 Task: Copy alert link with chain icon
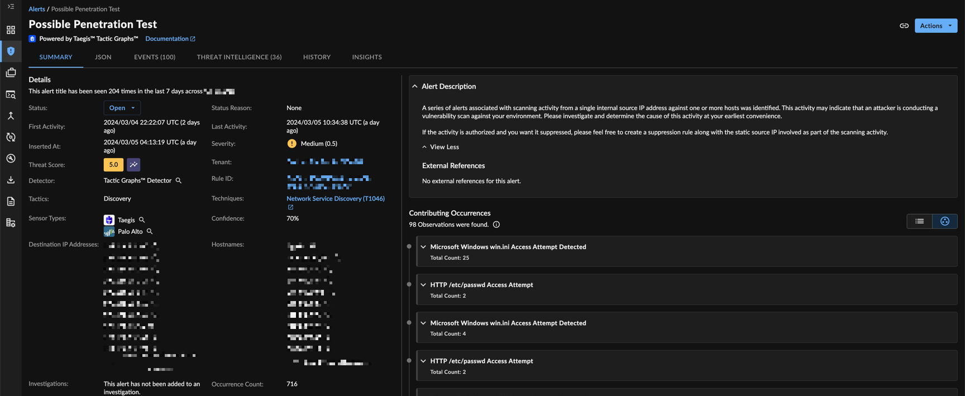tap(904, 26)
